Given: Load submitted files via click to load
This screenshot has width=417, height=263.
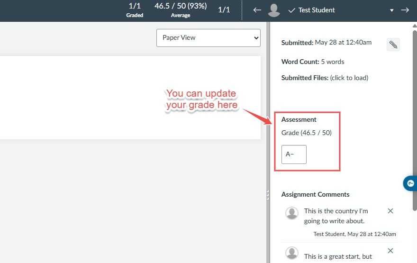Looking at the screenshot, I should [349, 78].
